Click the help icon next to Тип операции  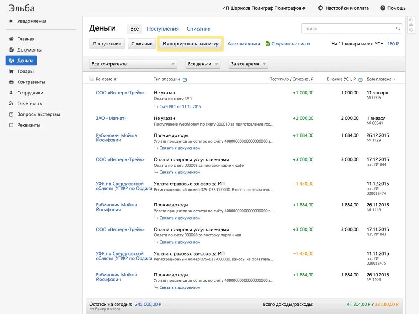(x=185, y=79)
